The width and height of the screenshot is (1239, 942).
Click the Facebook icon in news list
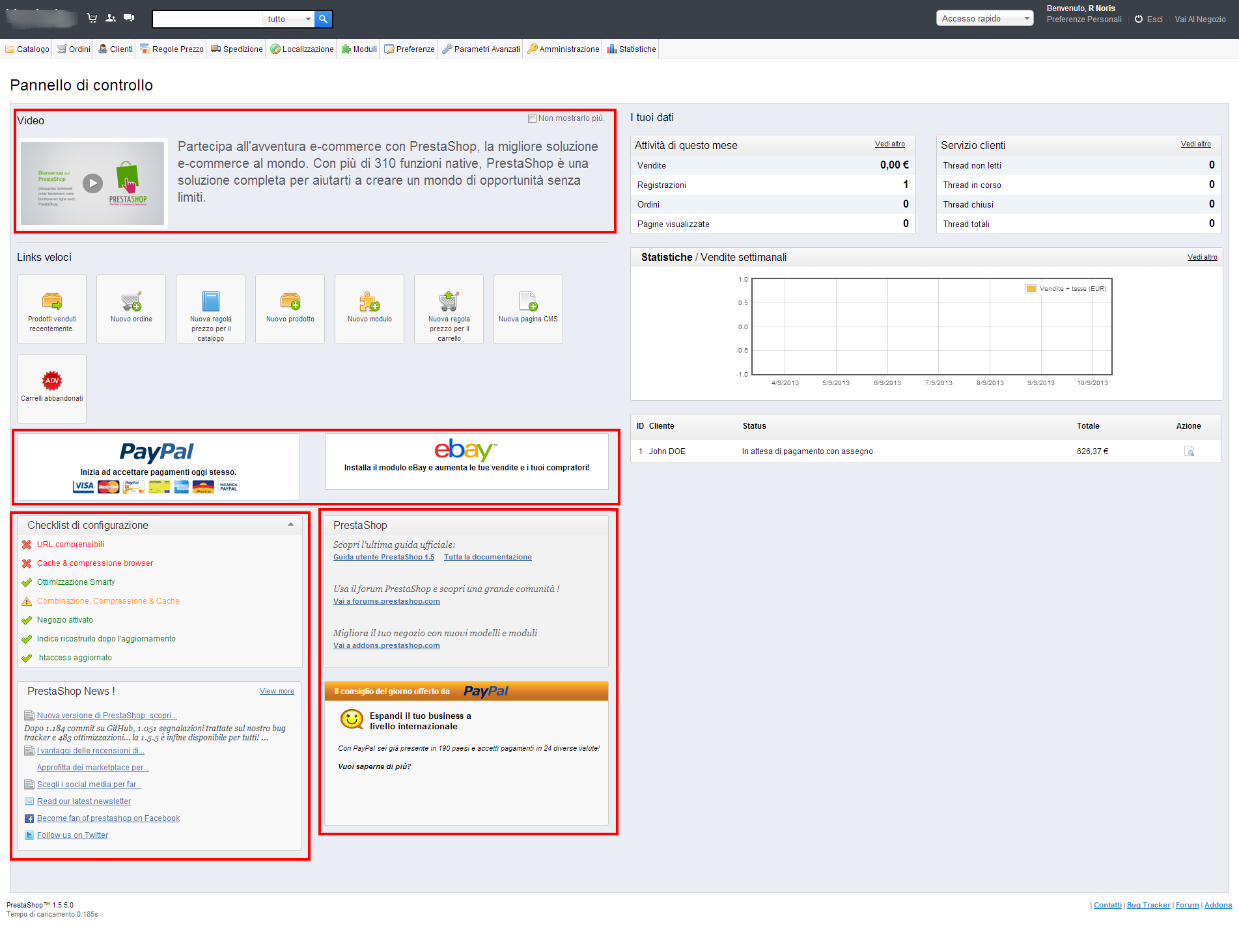click(29, 818)
